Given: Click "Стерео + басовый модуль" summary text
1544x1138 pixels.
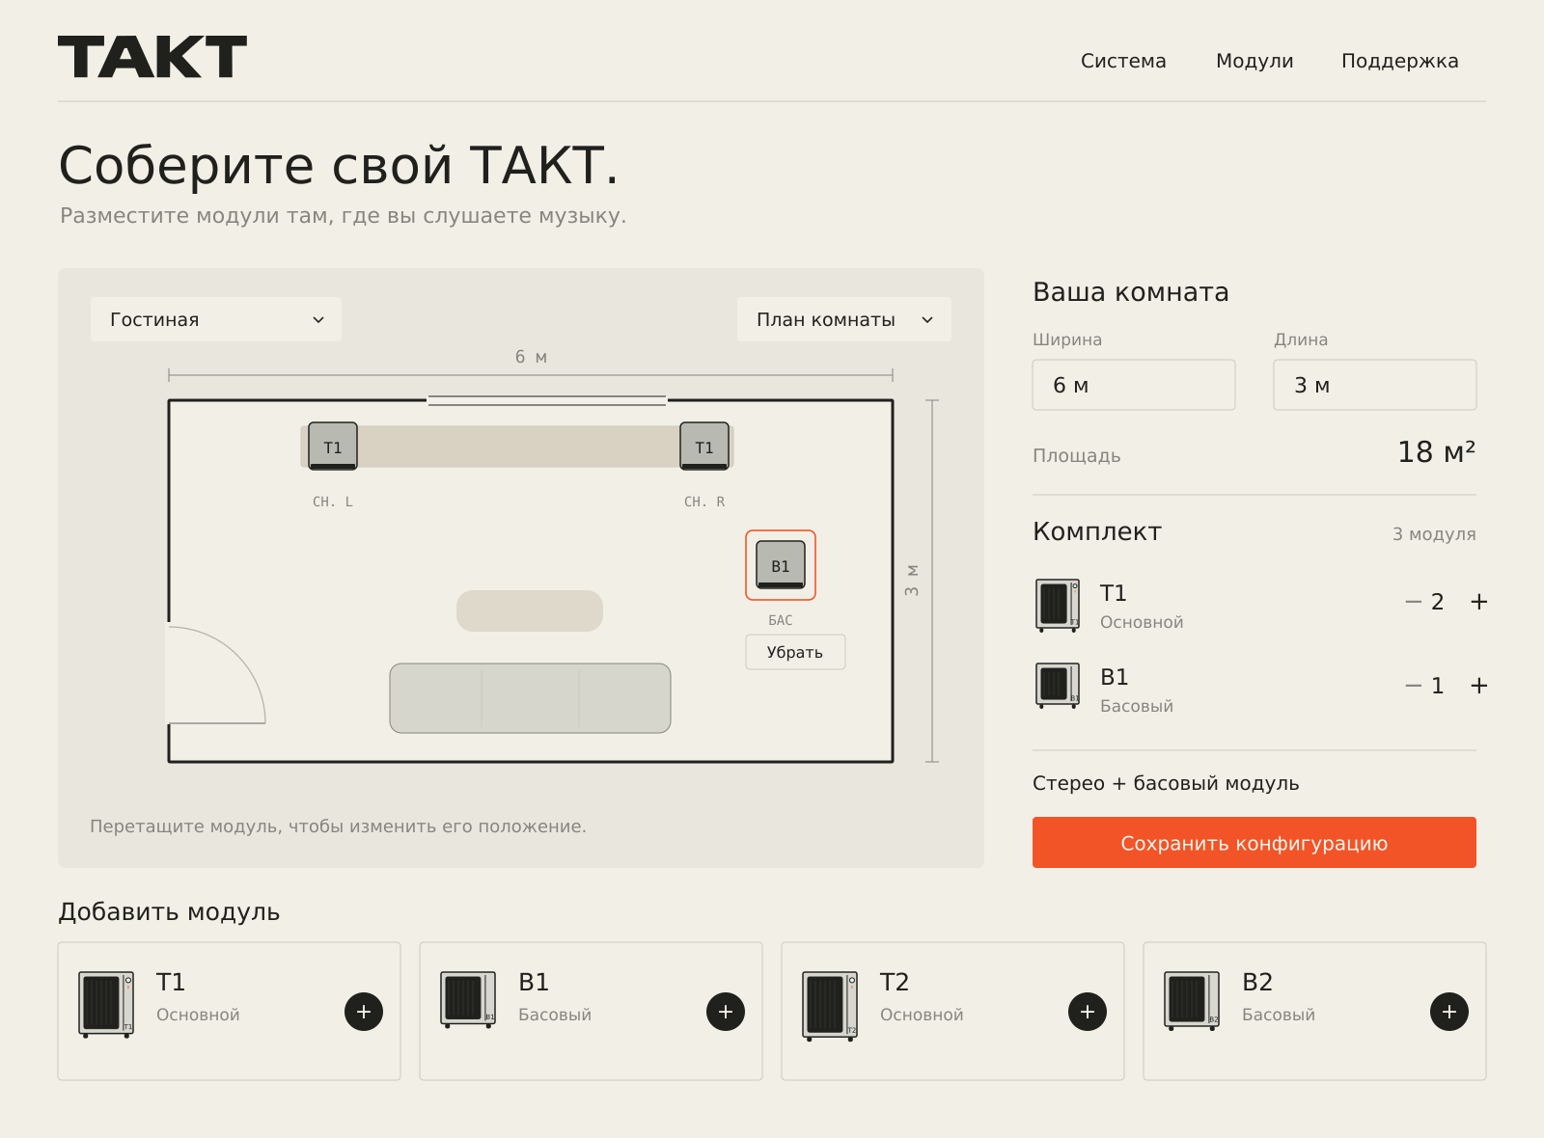Looking at the screenshot, I should pyautogui.click(x=1166, y=783).
